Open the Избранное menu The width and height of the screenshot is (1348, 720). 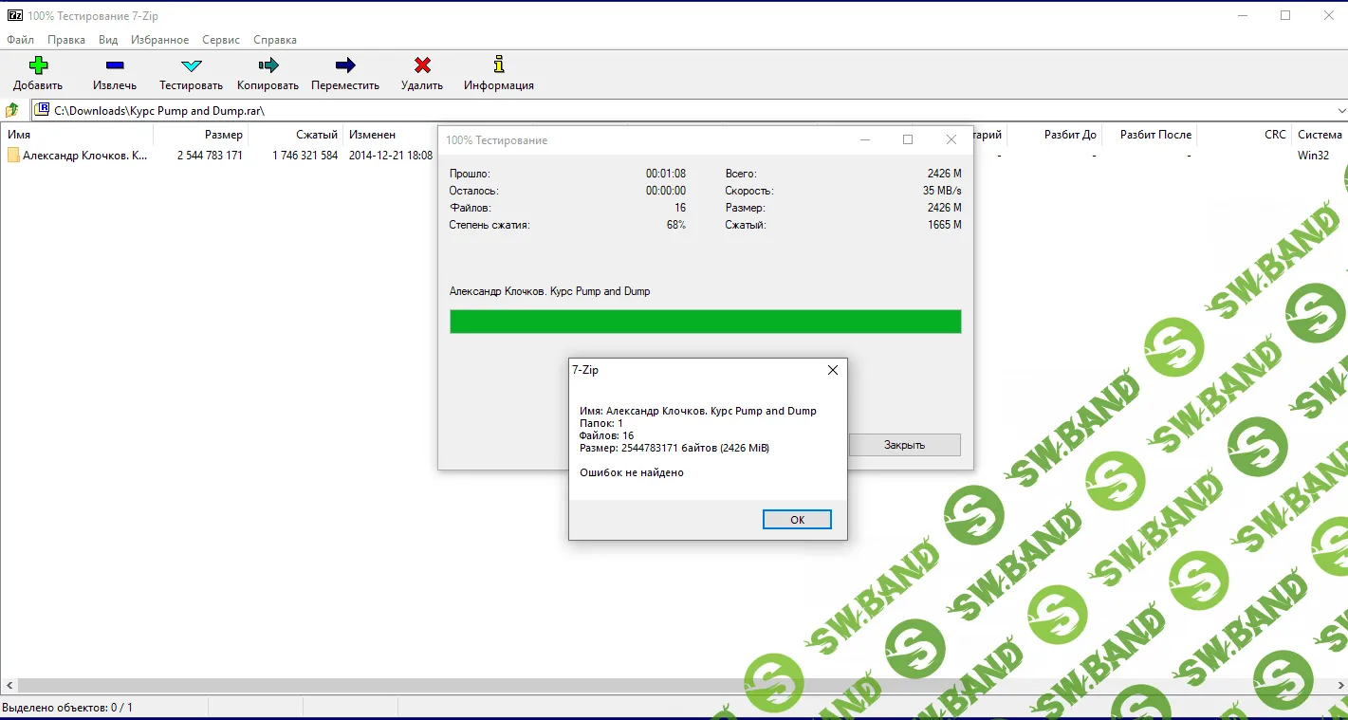click(160, 40)
